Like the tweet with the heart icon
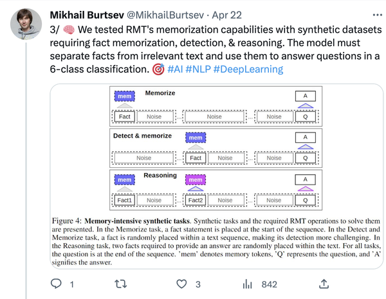The image size is (386, 299). point(182,284)
